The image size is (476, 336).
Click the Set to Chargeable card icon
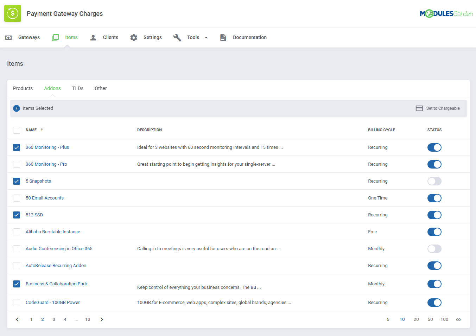(419, 108)
